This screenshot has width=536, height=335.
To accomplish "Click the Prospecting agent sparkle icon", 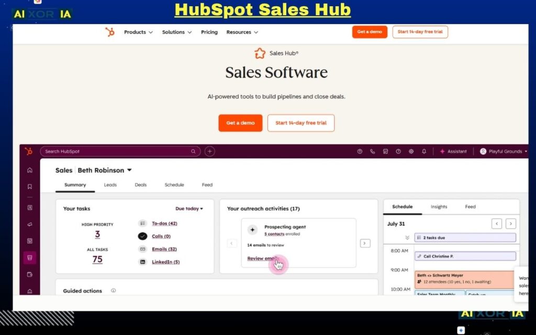I will 252,230.
